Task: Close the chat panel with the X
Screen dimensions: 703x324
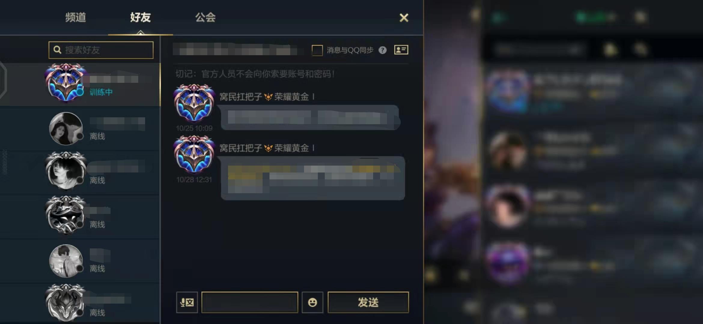Action: click(x=404, y=18)
